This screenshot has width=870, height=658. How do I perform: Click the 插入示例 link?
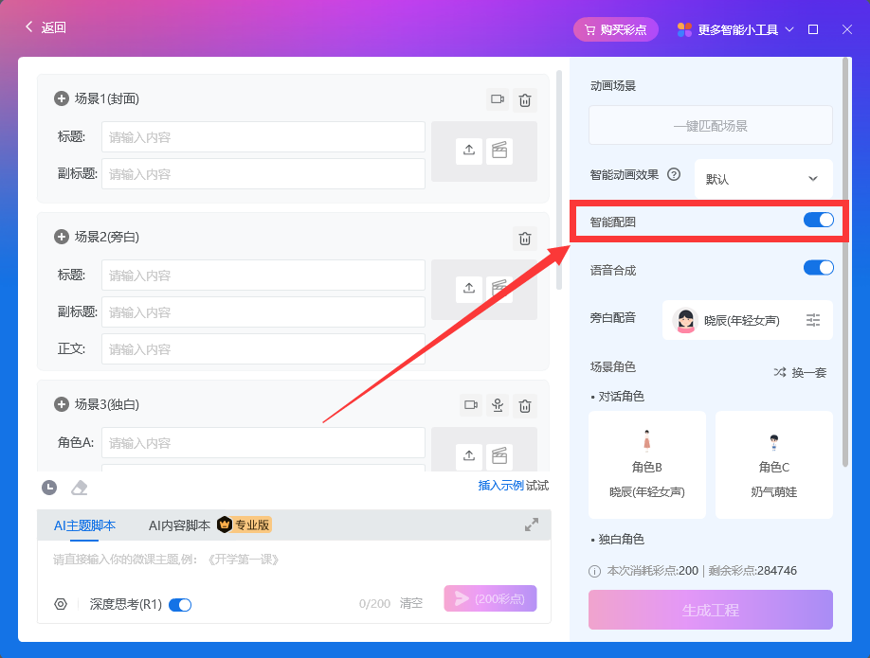[500, 486]
